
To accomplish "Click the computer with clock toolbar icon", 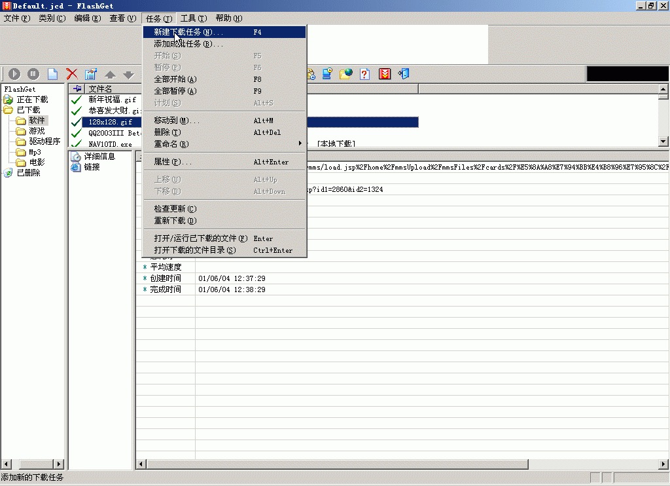I will click(x=327, y=74).
